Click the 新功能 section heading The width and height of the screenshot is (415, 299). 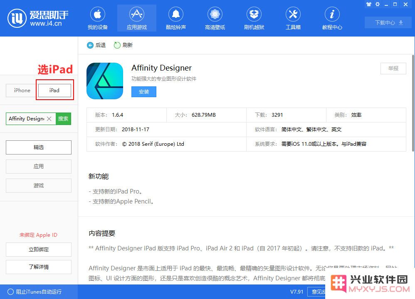(99, 176)
